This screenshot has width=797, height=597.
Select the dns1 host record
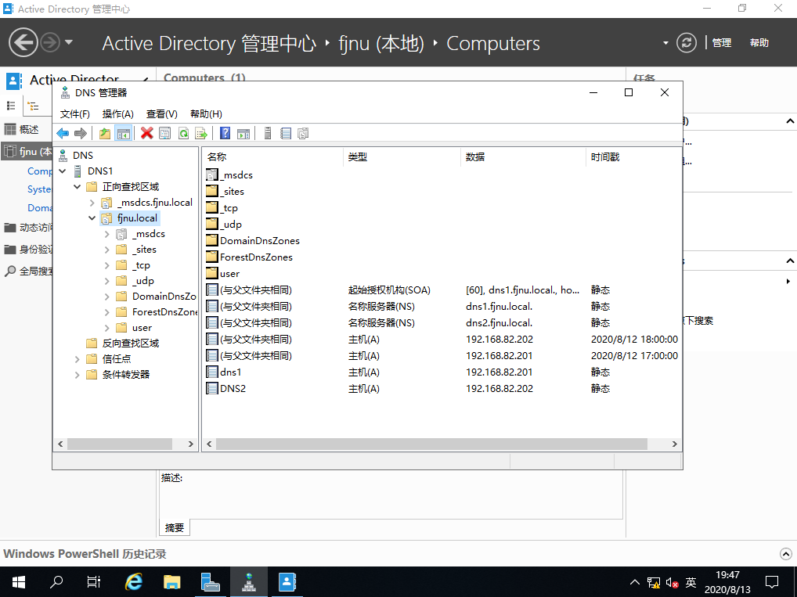click(442, 372)
